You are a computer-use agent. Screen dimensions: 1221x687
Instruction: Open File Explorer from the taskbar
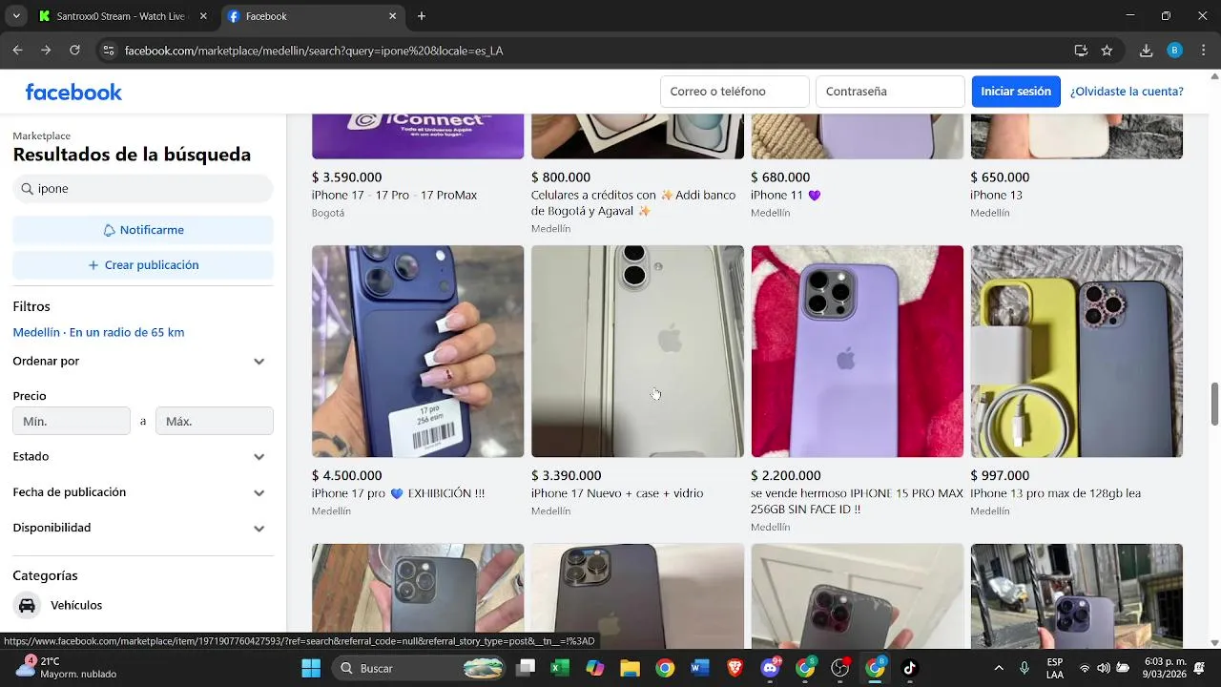(630, 668)
